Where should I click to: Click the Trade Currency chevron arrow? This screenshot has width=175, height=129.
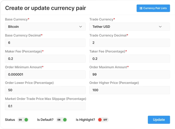pos(160,27)
